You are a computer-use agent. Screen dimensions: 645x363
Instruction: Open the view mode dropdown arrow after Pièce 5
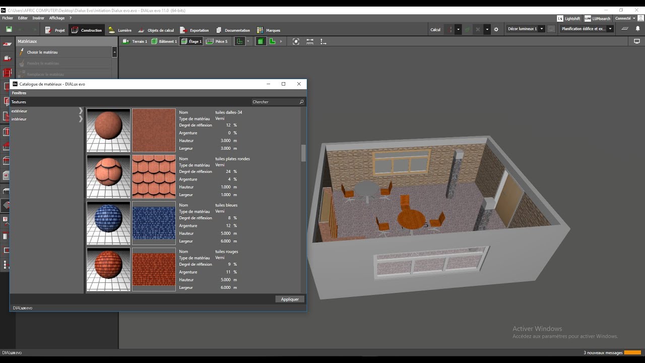[x=248, y=41]
